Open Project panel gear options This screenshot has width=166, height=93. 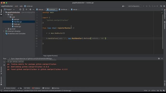30,10
